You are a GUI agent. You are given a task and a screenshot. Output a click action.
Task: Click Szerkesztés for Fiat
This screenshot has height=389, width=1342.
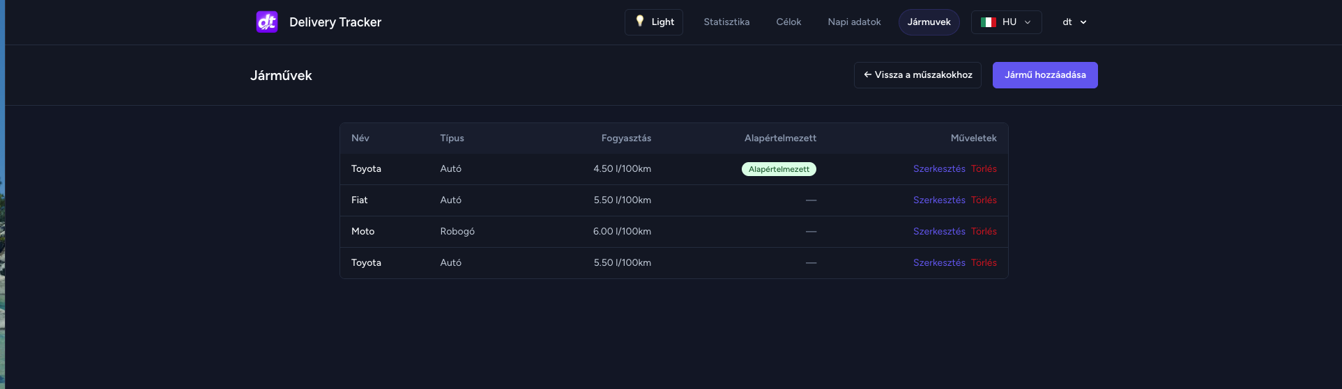[x=939, y=200]
